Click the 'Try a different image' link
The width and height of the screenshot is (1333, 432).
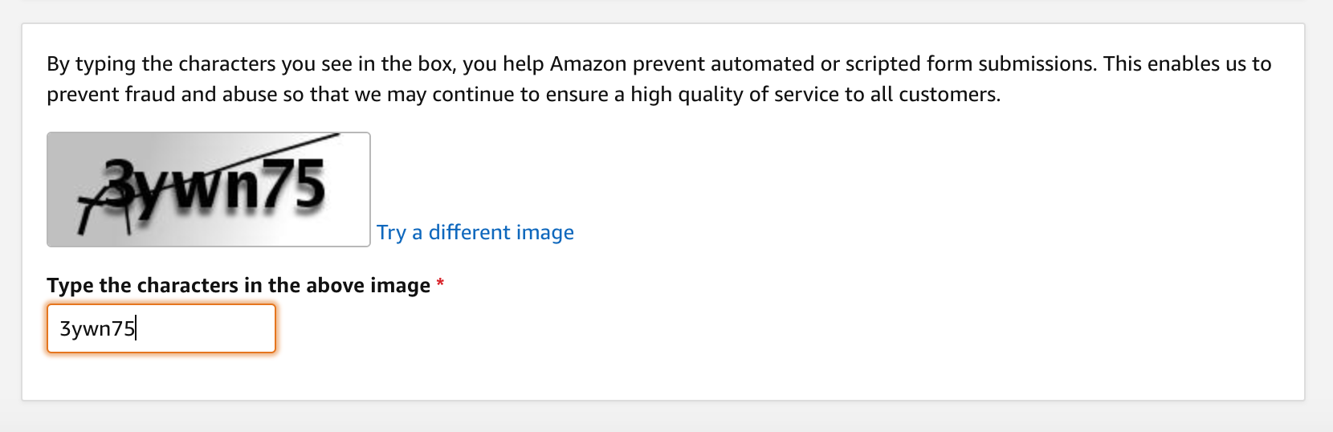pos(475,232)
